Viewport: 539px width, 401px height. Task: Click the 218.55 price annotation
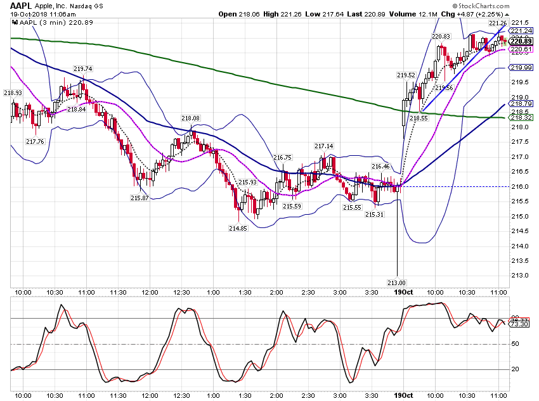click(419, 118)
